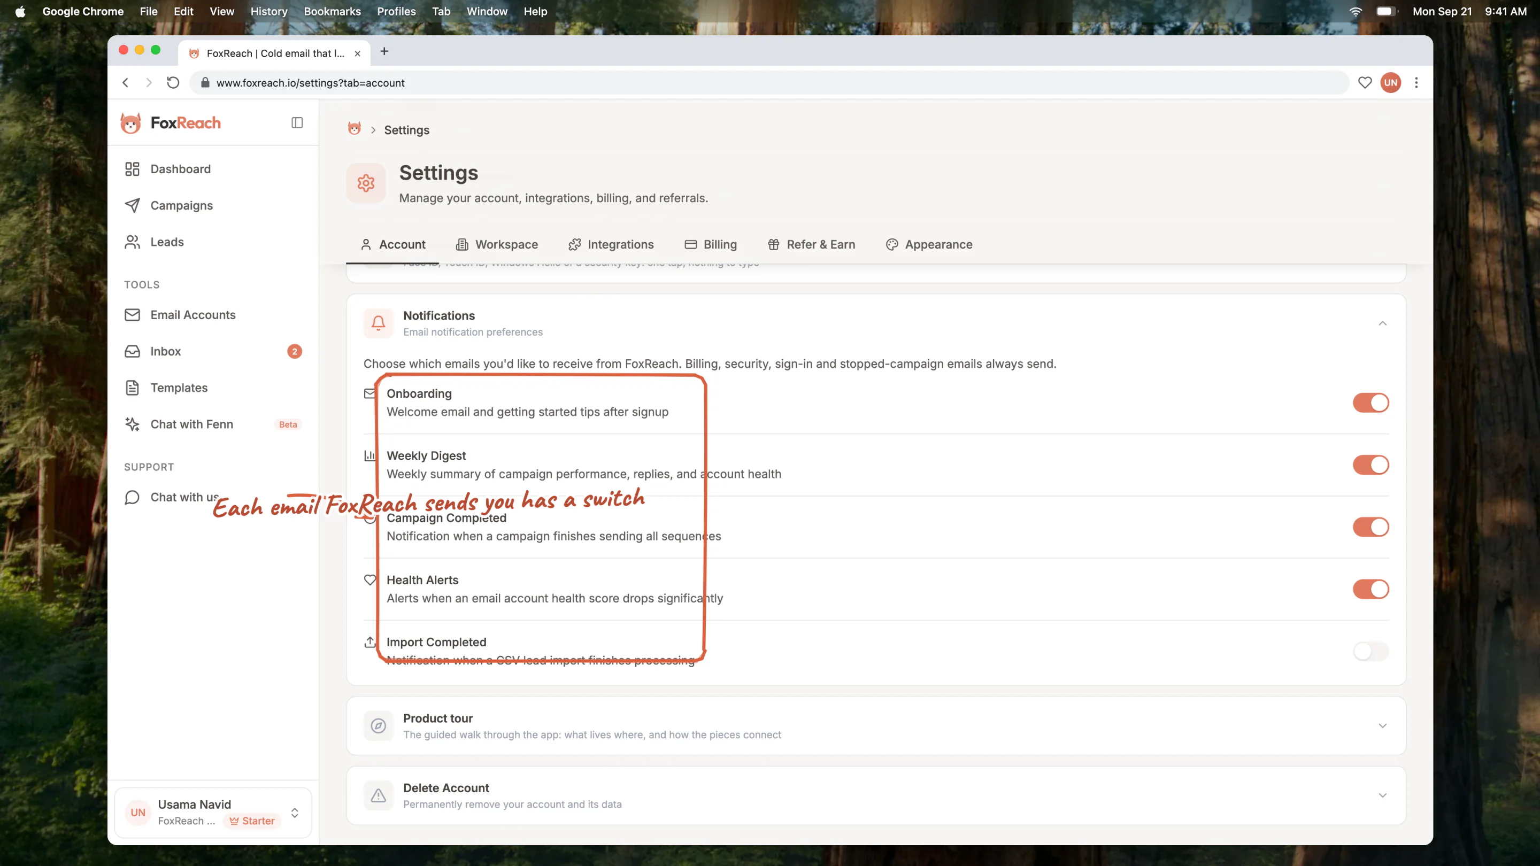Viewport: 1540px width, 866px height.
Task: Disable the Weekly Digest toggle
Action: (1371, 465)
